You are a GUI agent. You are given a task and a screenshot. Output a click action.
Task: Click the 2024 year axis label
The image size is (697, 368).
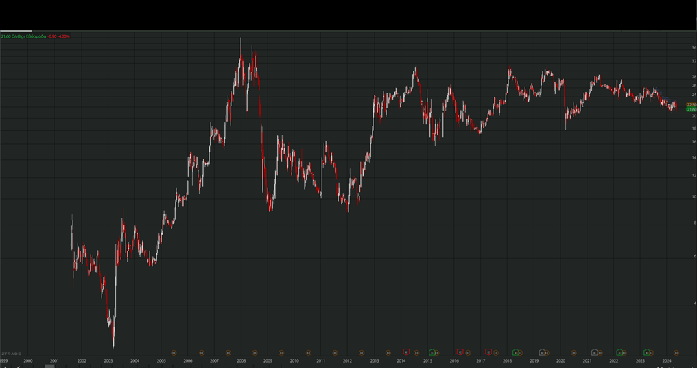click(x=667, y=361)
